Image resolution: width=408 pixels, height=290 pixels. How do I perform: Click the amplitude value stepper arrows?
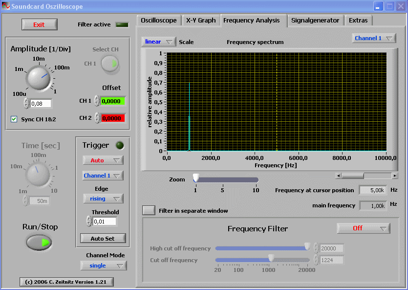26,103
